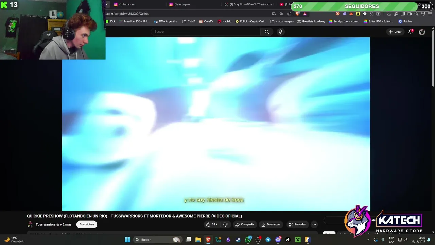
Task: Click the Crear button
Action: [x=395, y=32]
